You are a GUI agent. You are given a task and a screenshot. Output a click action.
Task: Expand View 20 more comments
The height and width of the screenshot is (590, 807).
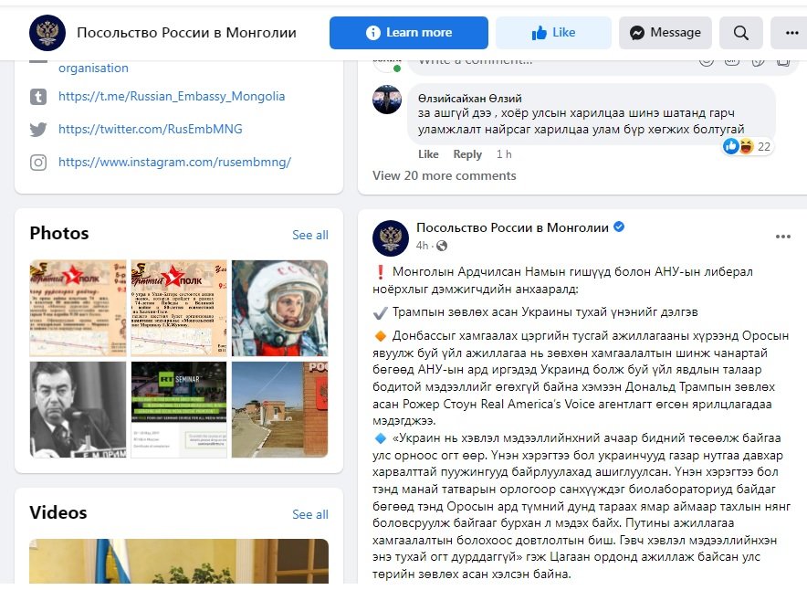445,176
